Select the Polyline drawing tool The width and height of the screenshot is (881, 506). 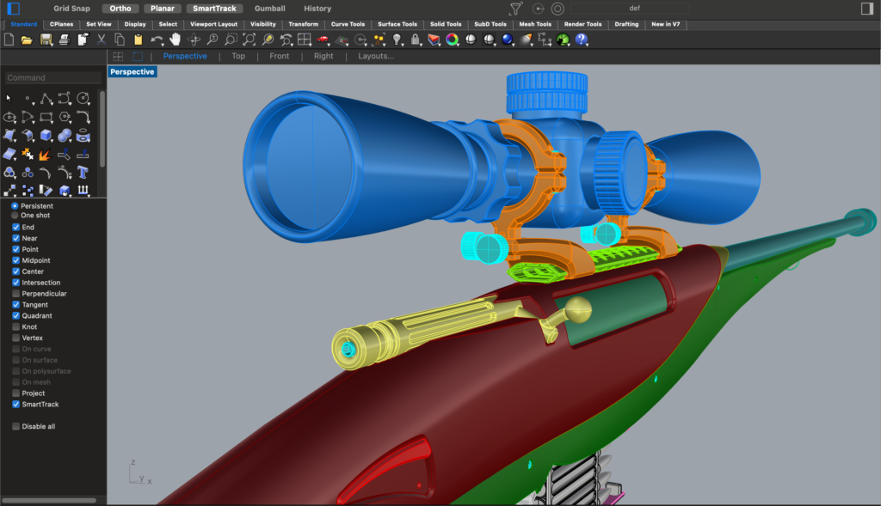tap(46, 98)
